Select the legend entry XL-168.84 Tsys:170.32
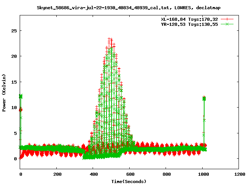 (189, 19)
